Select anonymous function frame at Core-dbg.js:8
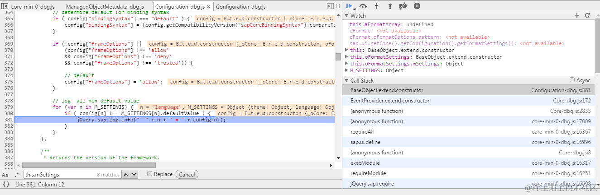Viewport: 600px width, 195px height. point(468,153)
